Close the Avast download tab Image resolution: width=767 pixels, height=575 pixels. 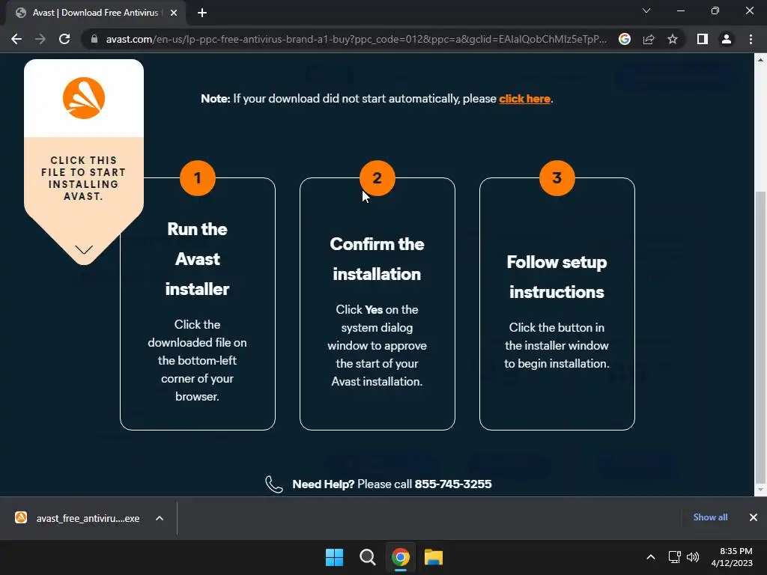coord(174,13)
